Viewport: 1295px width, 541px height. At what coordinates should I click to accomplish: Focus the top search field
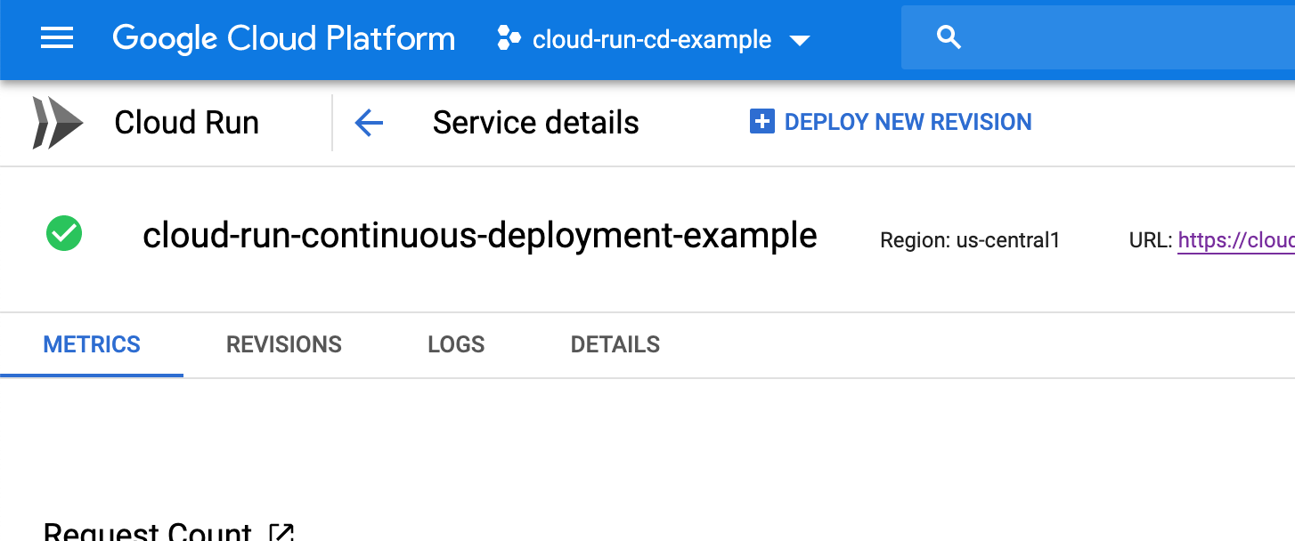(x=1098, y=37)
